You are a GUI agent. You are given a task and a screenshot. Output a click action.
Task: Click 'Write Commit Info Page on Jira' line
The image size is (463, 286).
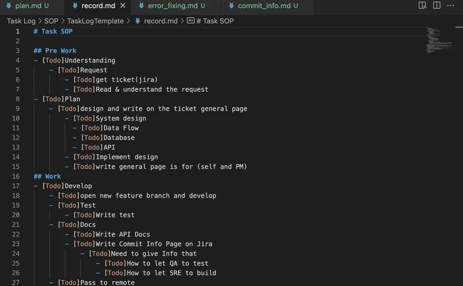[154, 244]
